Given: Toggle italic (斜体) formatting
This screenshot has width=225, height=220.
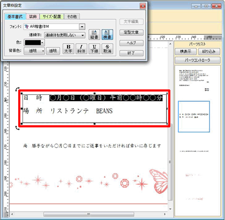Looking at the screenshot, I should pos(81,49).
